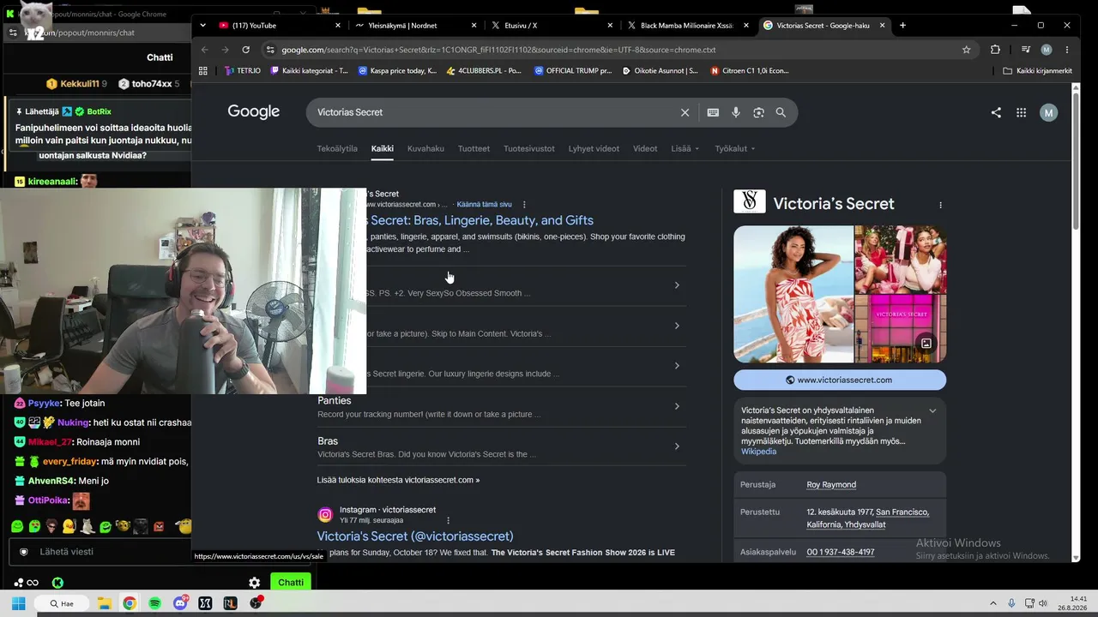Search by image with Google Lens icon
This screenshot has width=1098, height=617.
tap(758, 112)
